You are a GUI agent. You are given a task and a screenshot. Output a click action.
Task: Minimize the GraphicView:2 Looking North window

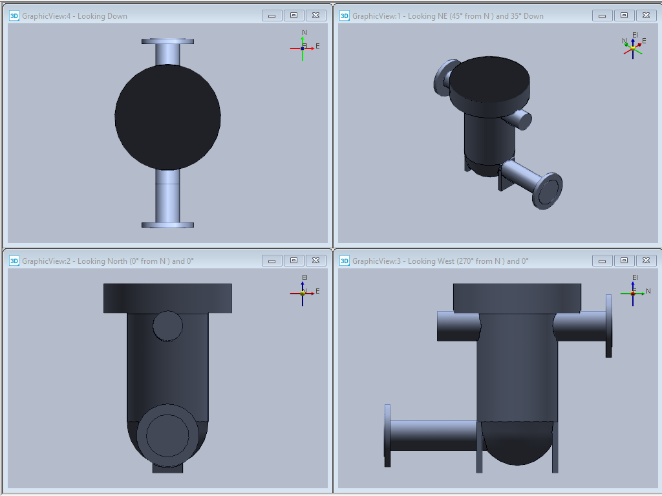pyautogui.click(x=272, y=261)
